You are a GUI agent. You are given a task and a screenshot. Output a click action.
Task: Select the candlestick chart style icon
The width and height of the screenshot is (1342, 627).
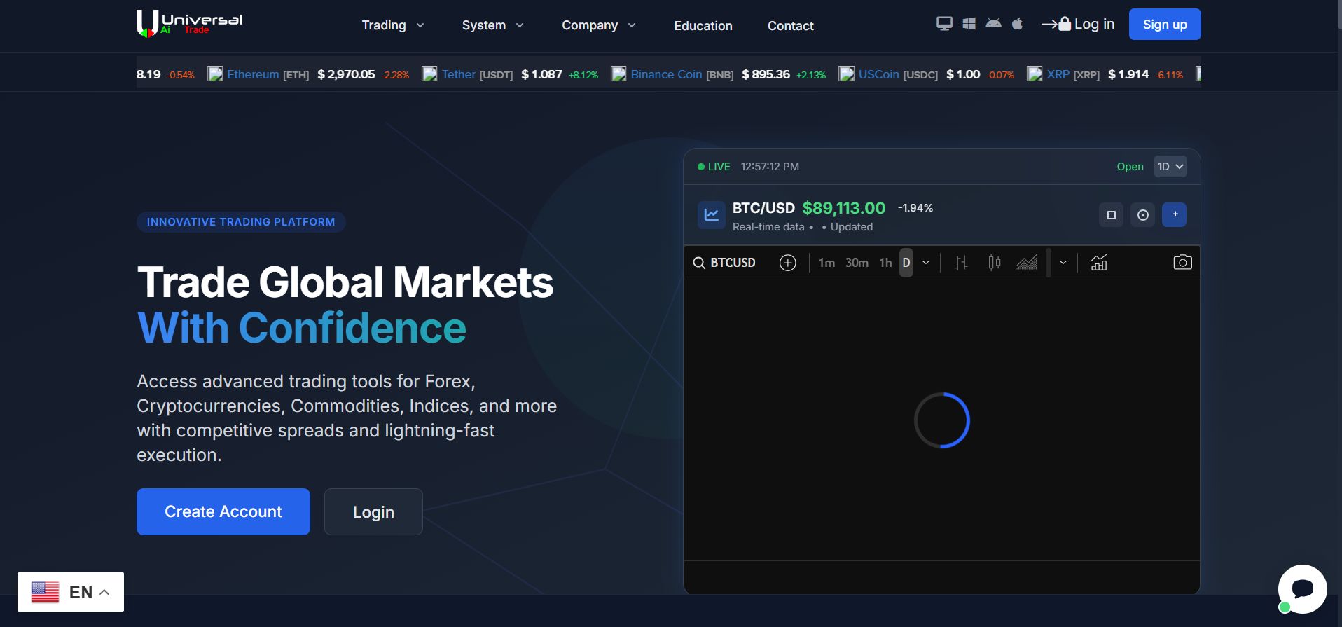(994, 263)
